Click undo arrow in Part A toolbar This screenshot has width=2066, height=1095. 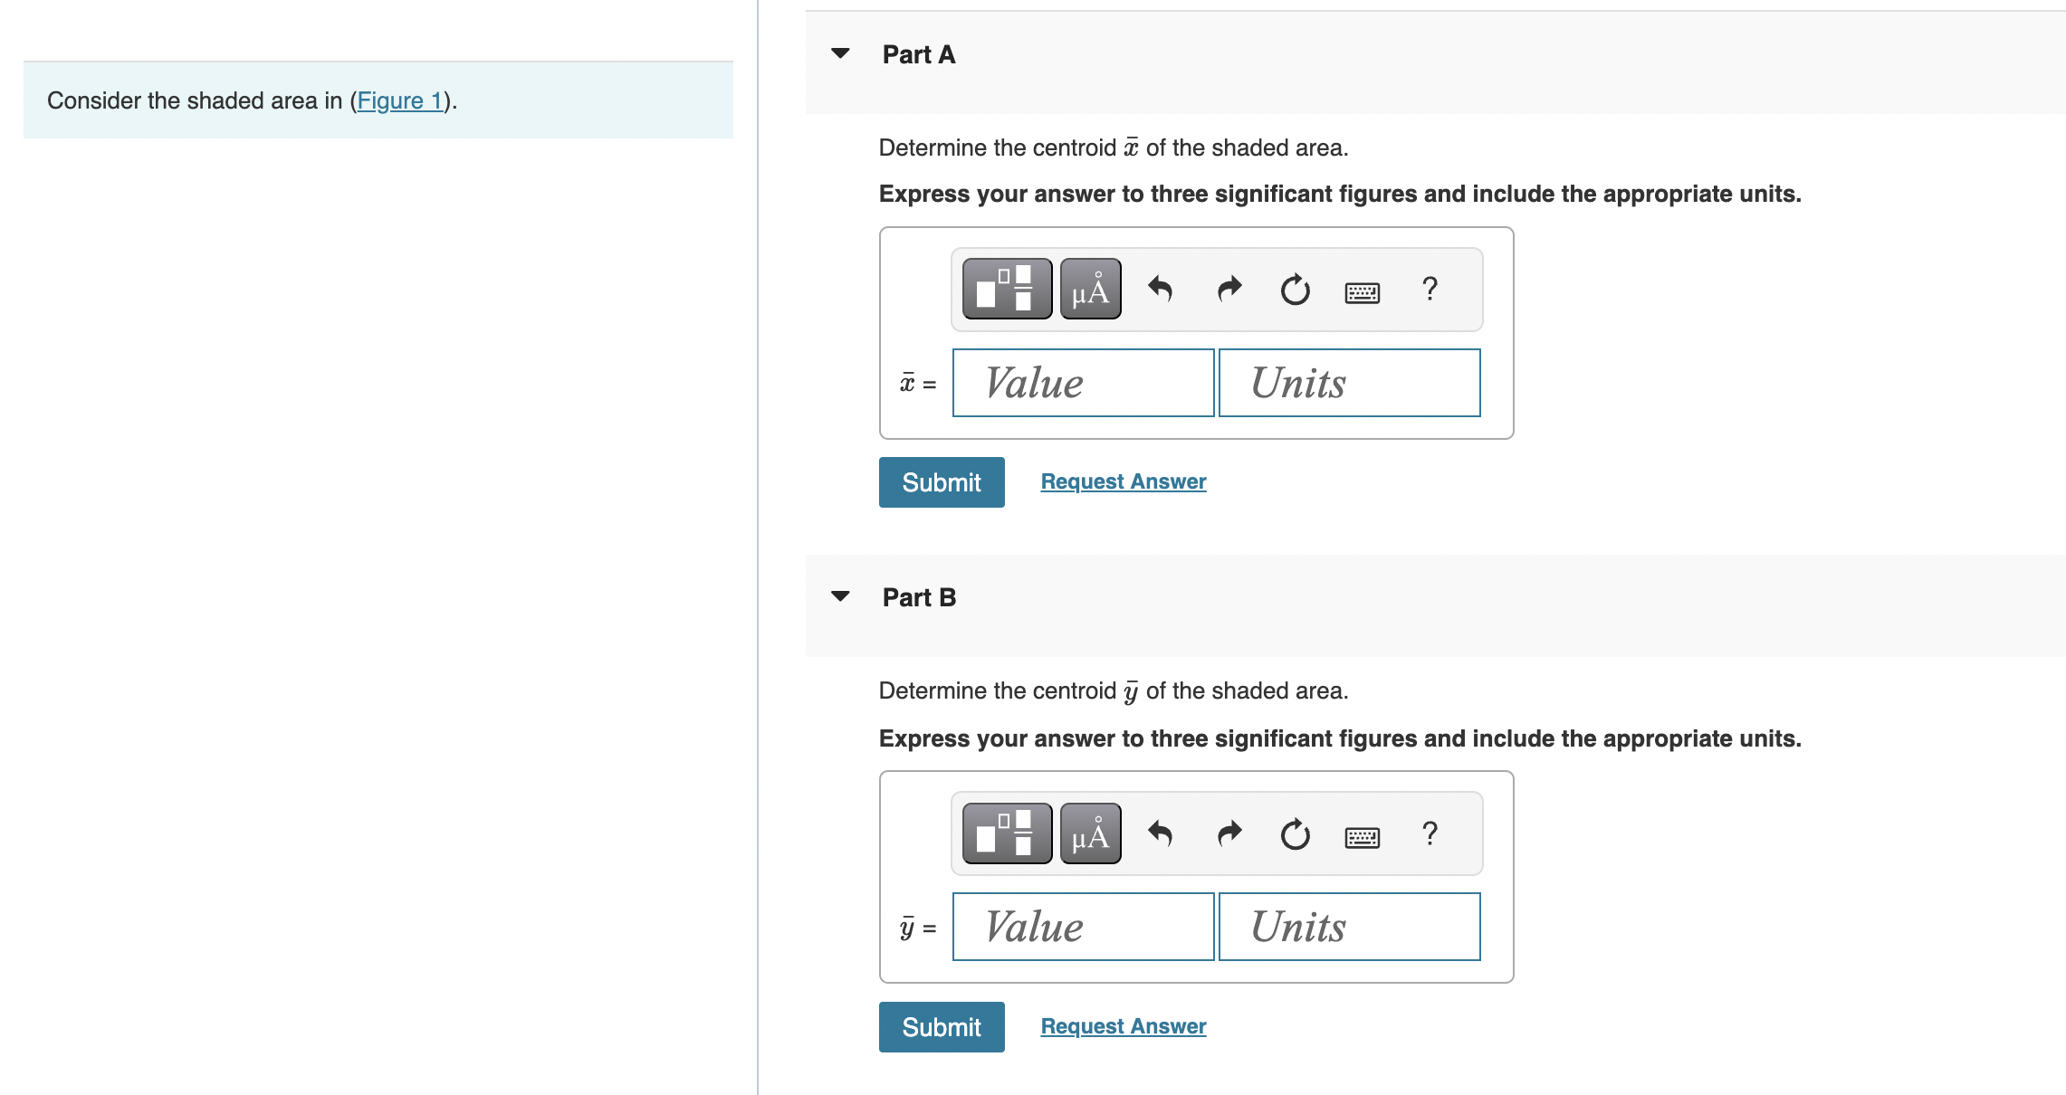click(x=1160, y=290)
